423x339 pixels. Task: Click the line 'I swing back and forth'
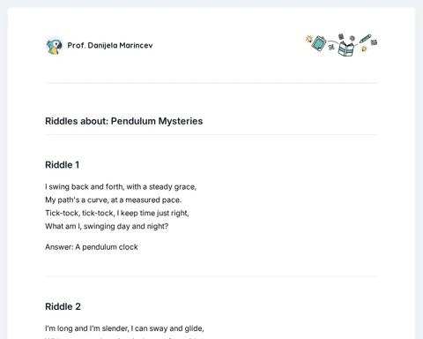[121, 187]
